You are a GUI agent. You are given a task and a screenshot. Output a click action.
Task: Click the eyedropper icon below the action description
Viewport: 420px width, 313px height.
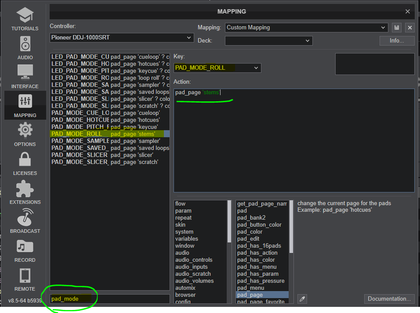pos(302,299)
